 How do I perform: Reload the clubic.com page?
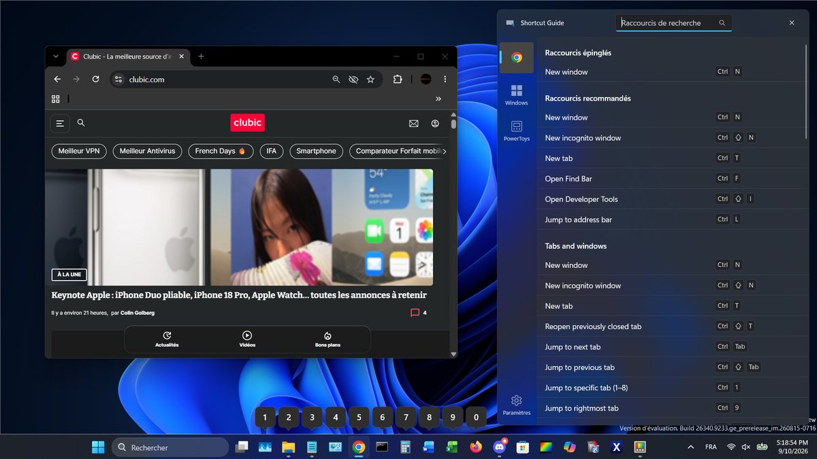95,80
